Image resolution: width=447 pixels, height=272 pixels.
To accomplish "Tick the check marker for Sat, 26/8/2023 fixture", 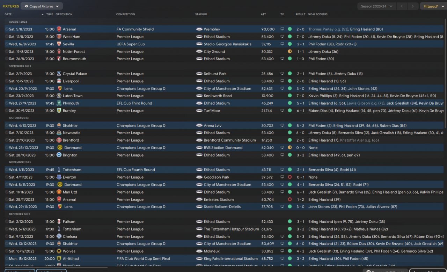I will coord(7,59).
